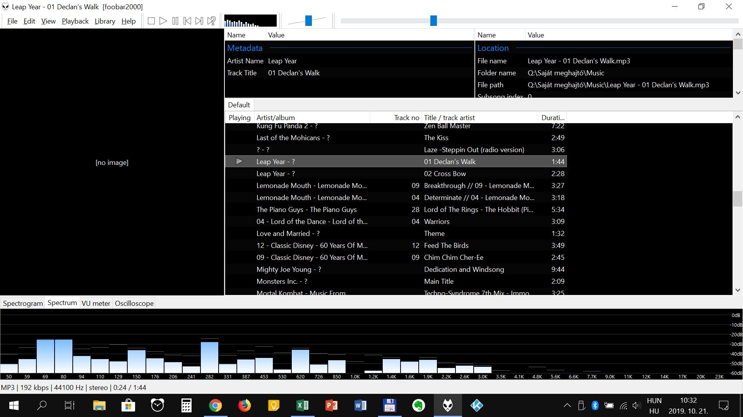
Task: Select the Default playlist tab
Action: [239, 105]
